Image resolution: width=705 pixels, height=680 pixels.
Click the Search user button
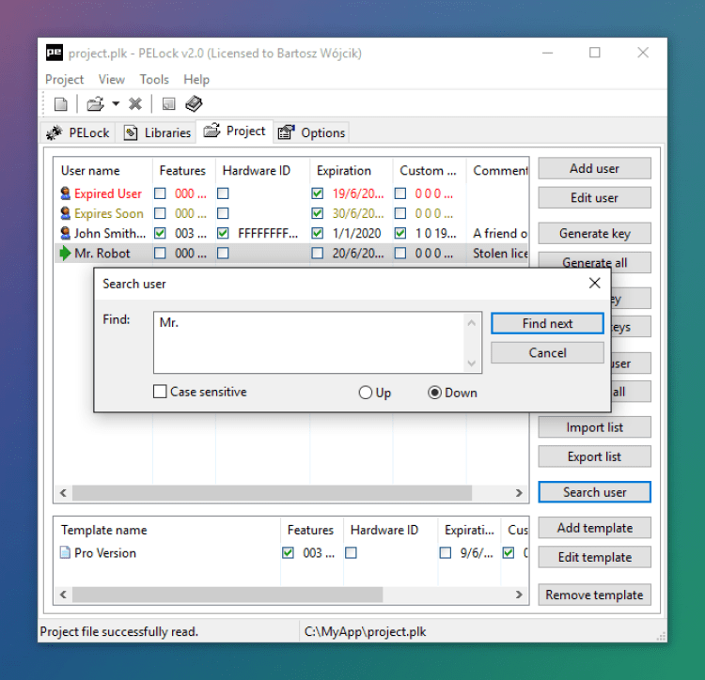pos(594,492)
